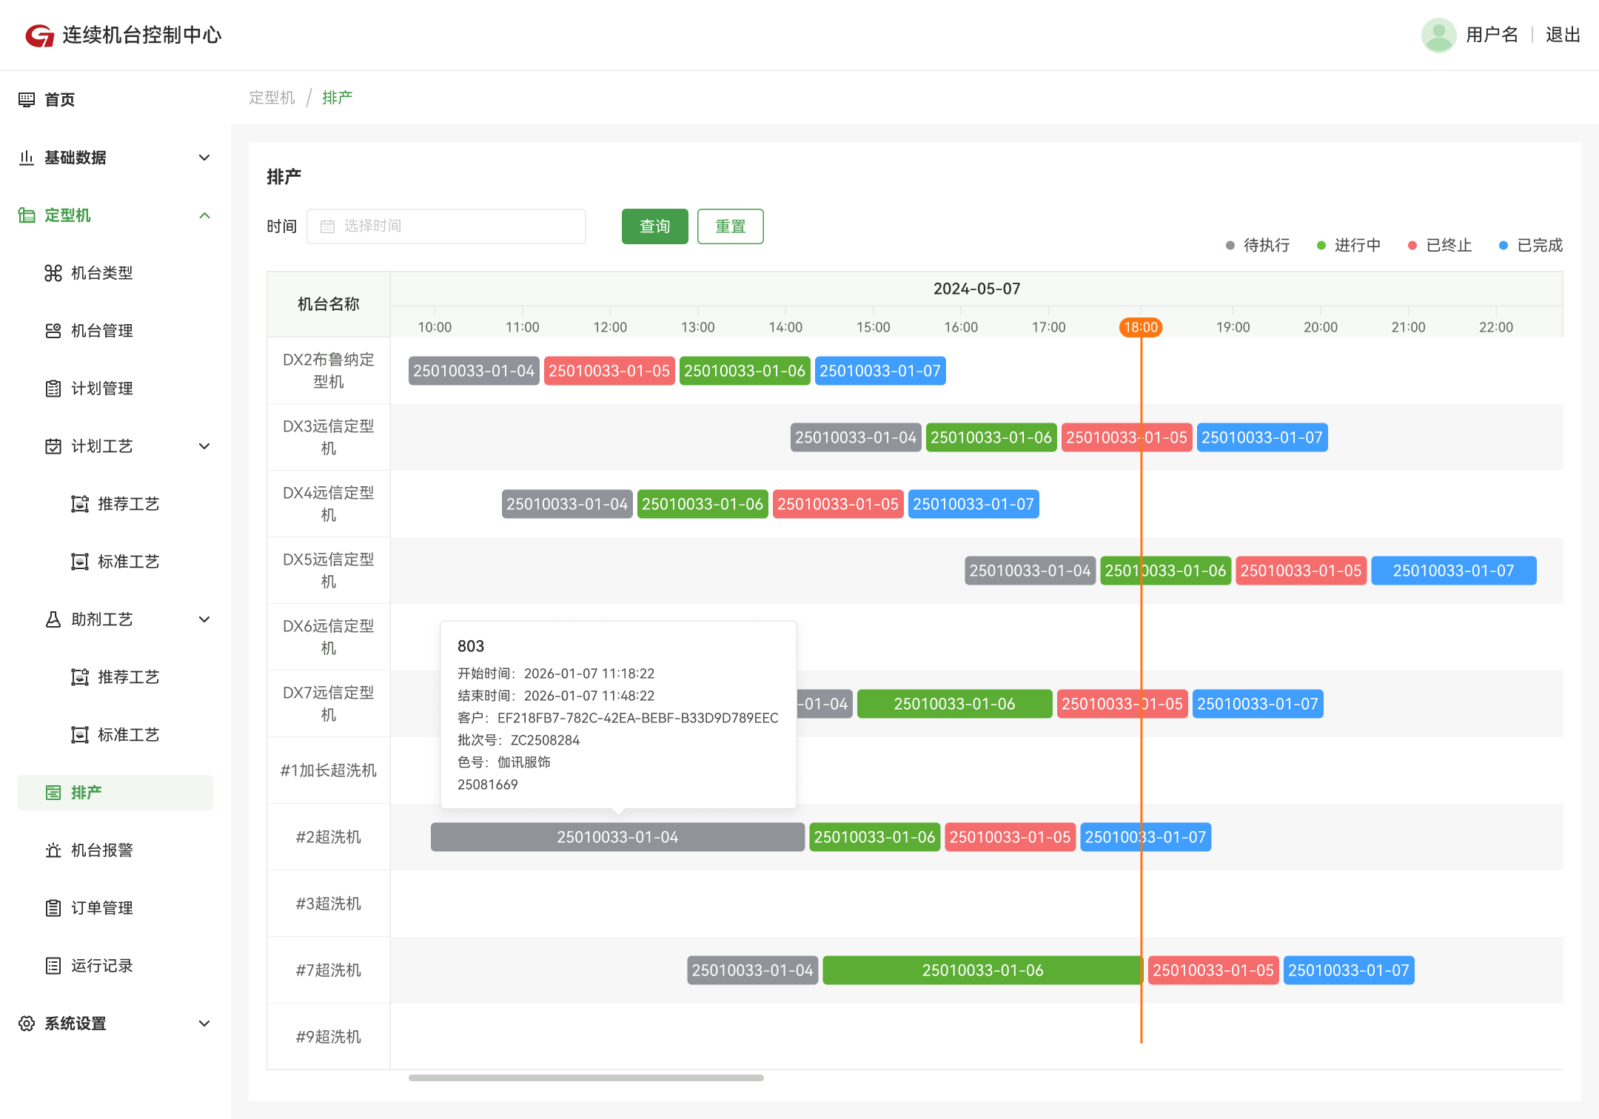Click 退出 logout link
The height and width of the screenshot is (1119, 1599).
coord(1563,35)
